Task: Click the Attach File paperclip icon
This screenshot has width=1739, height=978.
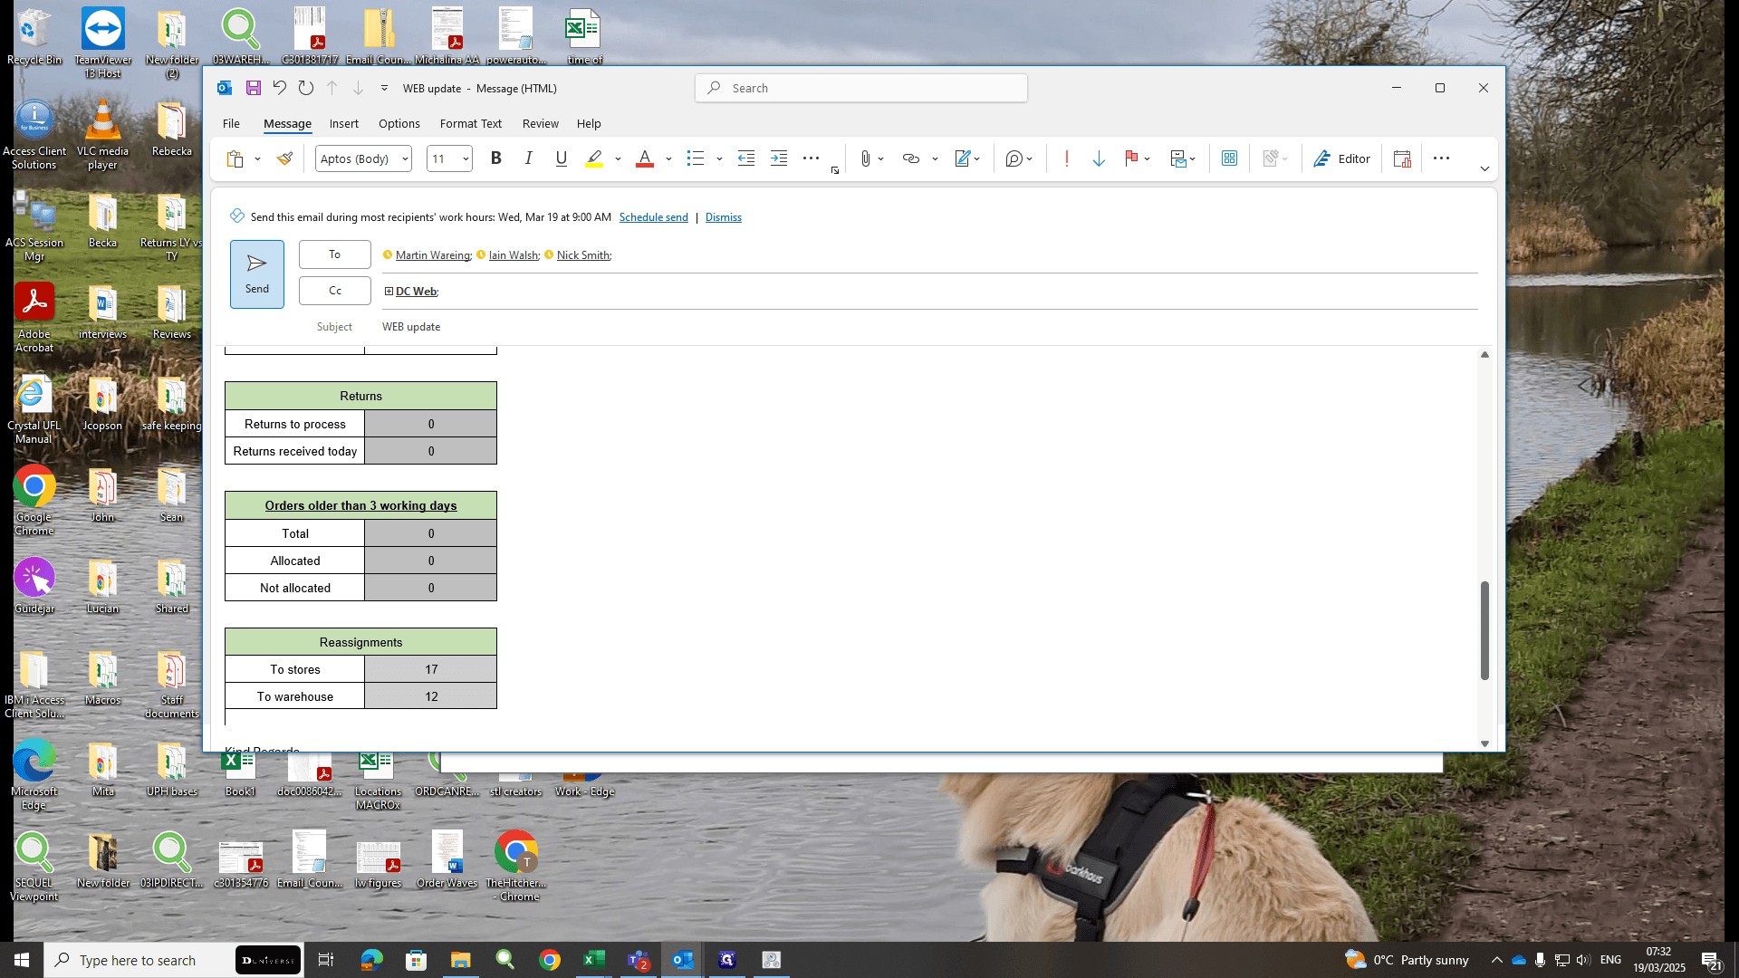Action: [x=866, y=158]
